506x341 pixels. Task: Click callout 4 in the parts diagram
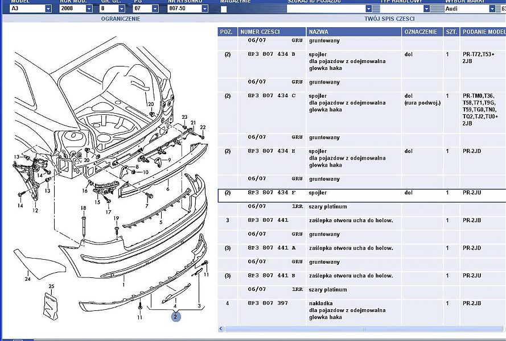click(x=175, y=306)
